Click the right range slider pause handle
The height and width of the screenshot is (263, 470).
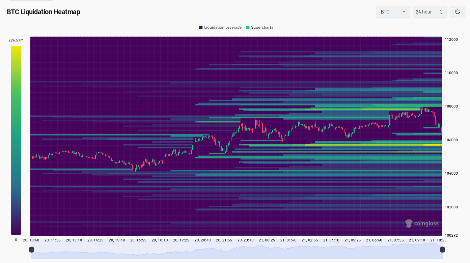coord(442,250)
